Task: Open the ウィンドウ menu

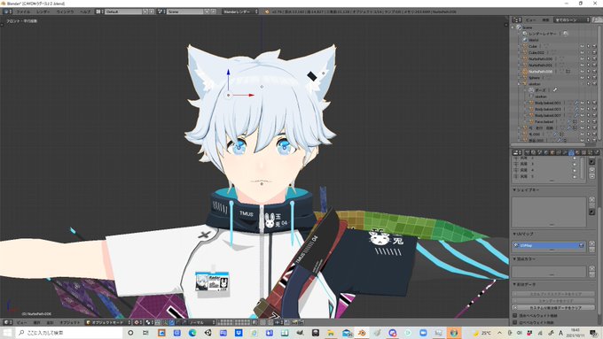Action: point(65,12)
